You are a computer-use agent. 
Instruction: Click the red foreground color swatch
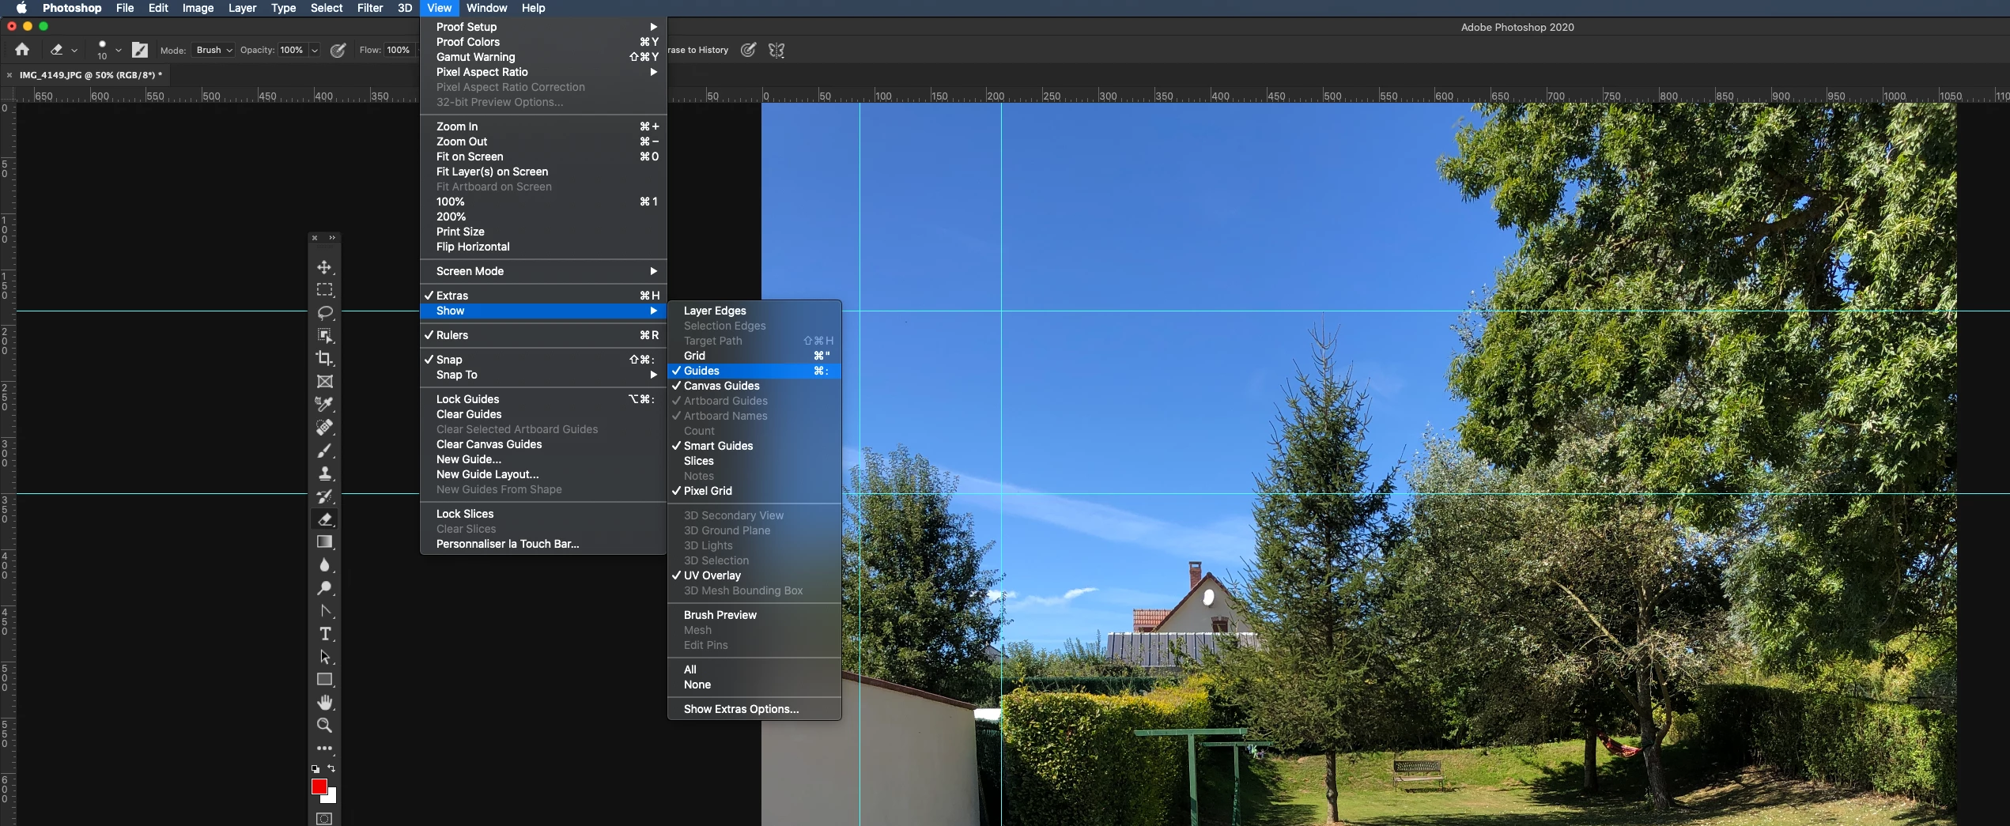tap(319, 786)
